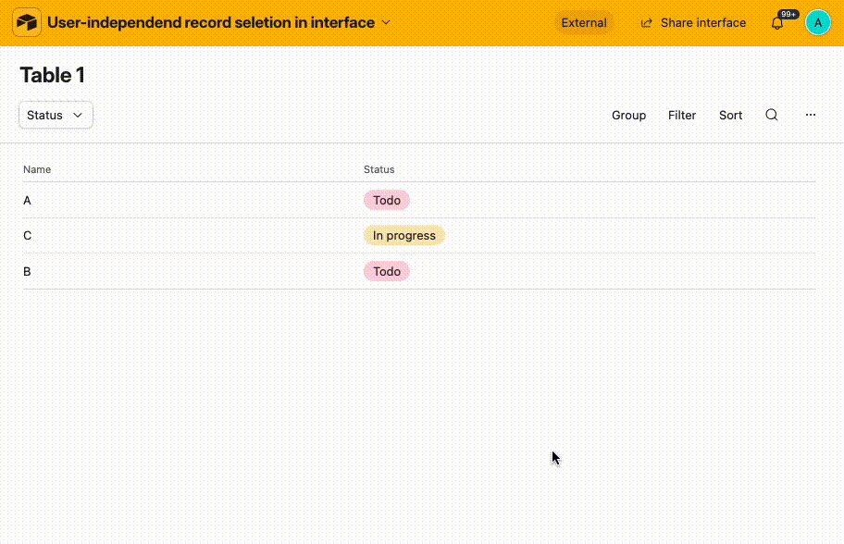844x544 pixels.
Task: Expand the interface title chevron
Action: click(x=386, y=22)
